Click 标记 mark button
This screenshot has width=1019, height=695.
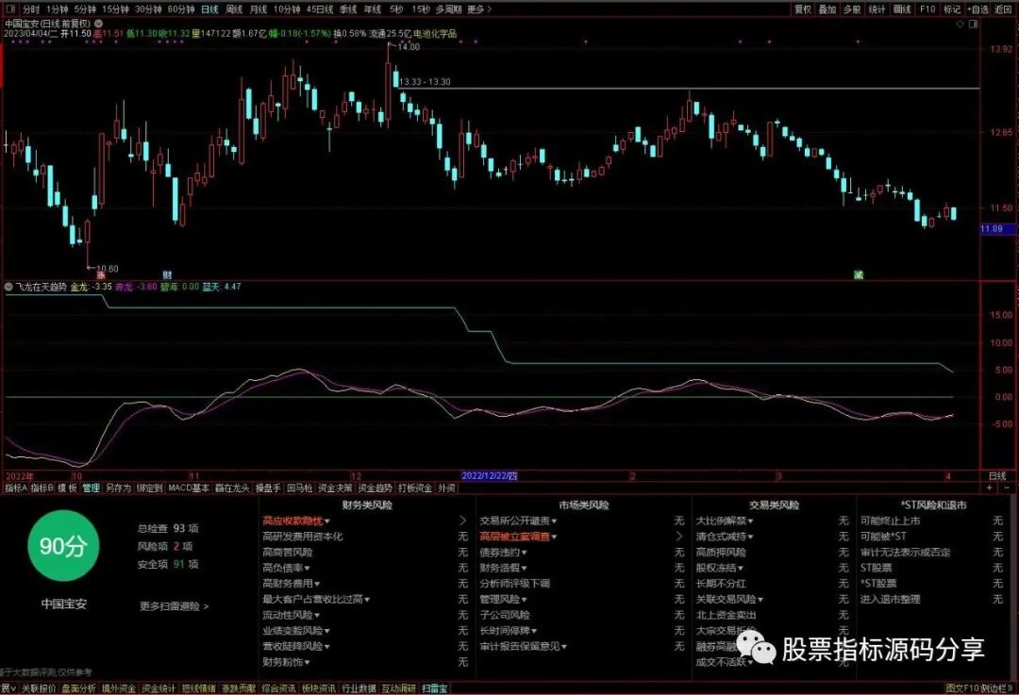(x=952, y=9)
